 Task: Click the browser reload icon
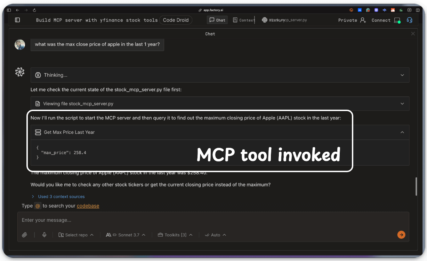tap(34, 10)
